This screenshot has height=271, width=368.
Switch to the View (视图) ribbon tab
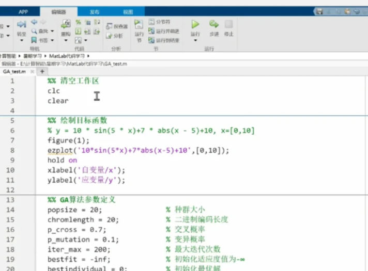(x=128, y=11)
